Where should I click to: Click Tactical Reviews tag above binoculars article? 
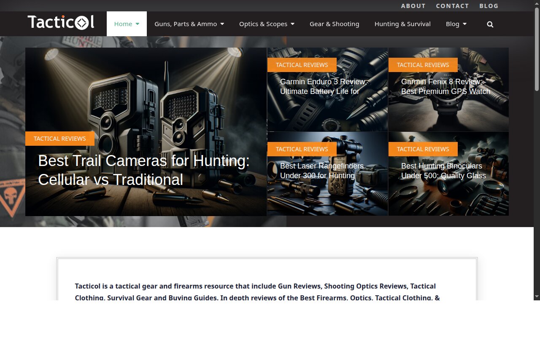(x=423, y=149)
